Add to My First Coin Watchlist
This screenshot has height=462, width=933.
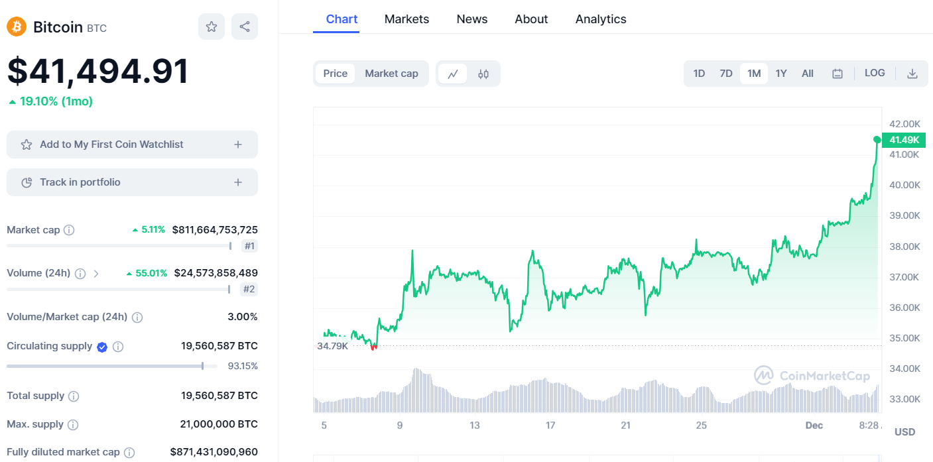pyautogui.click(x=132, y=144)
